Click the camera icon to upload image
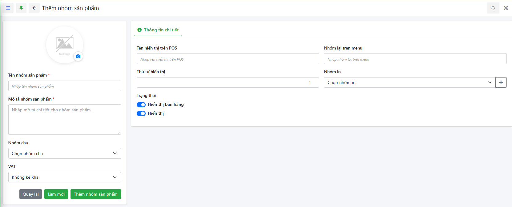The image size is (512, 207). (x=78, y=56)
